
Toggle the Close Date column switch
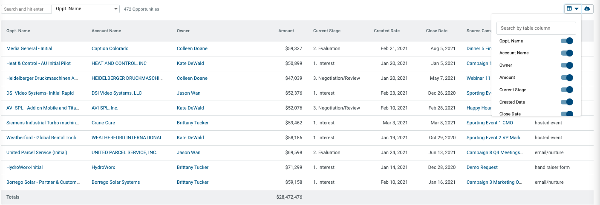coord(567,113)
